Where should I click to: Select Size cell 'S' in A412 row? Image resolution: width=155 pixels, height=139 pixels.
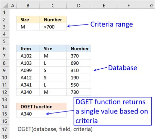[53, 78]
